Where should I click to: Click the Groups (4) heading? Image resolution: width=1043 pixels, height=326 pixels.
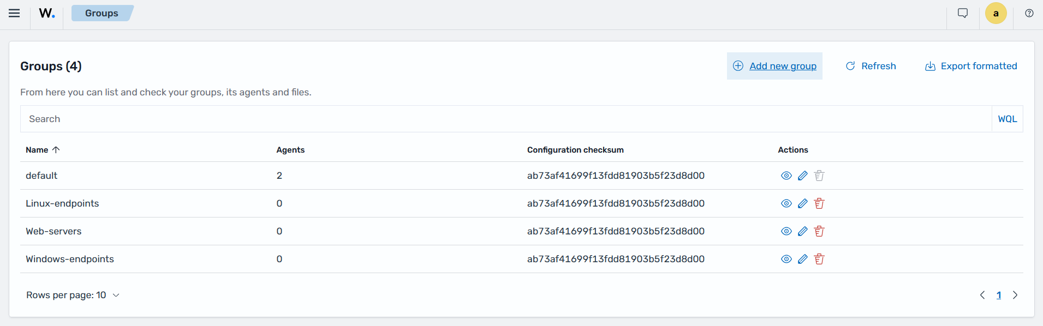pos(51,66)
